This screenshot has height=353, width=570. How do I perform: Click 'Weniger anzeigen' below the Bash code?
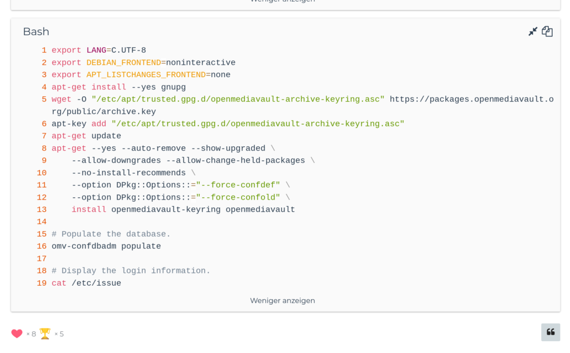[x=282, y=301]
